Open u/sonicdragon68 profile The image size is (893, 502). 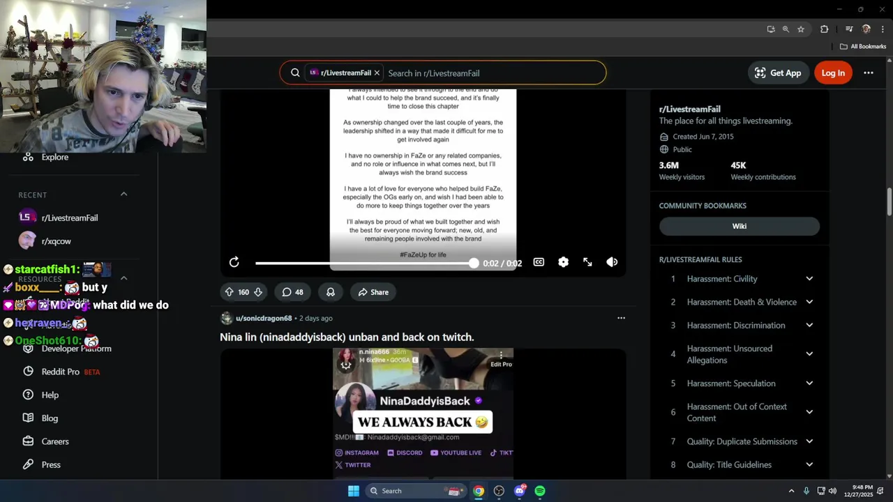264,318
